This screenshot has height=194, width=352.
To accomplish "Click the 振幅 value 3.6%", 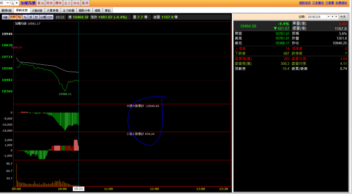I will (x=343, y=34).
